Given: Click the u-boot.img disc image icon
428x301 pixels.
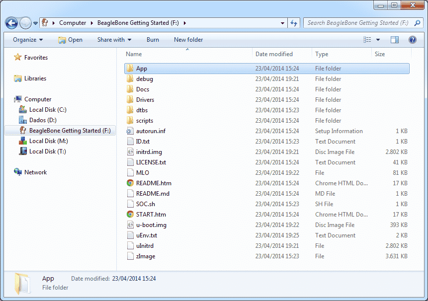Looking at the screenshot, I should pyautogui.click(x=130, y=225).
